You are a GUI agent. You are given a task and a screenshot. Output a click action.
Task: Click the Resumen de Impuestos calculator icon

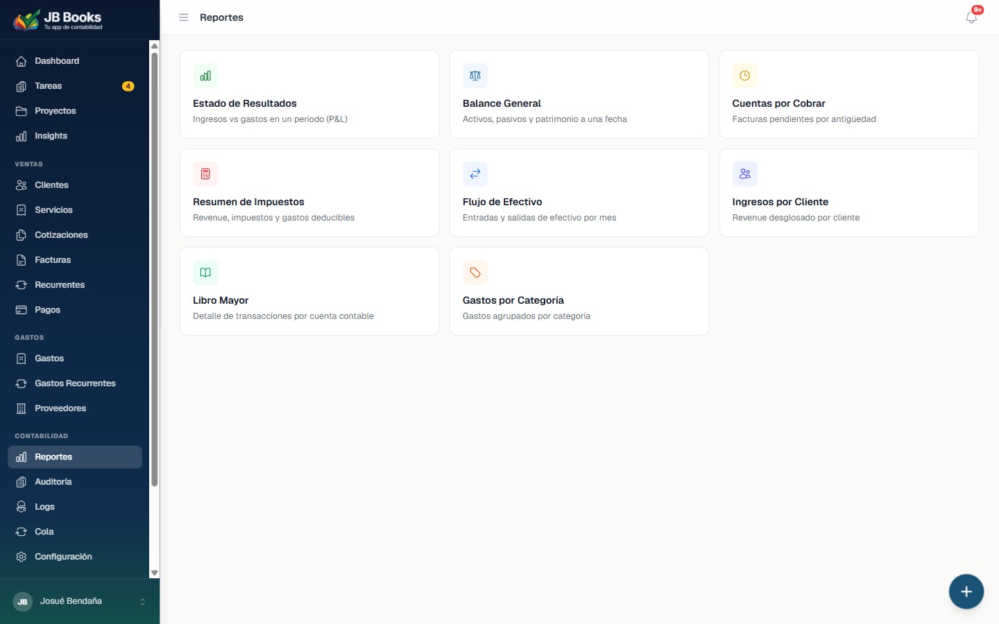[205, 174]
